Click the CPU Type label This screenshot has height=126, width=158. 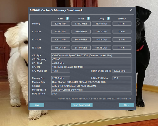pyautogui.click(x=37, y=55)
